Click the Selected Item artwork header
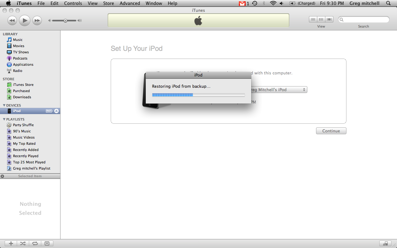The image size is (397, 248). point(30,176)
